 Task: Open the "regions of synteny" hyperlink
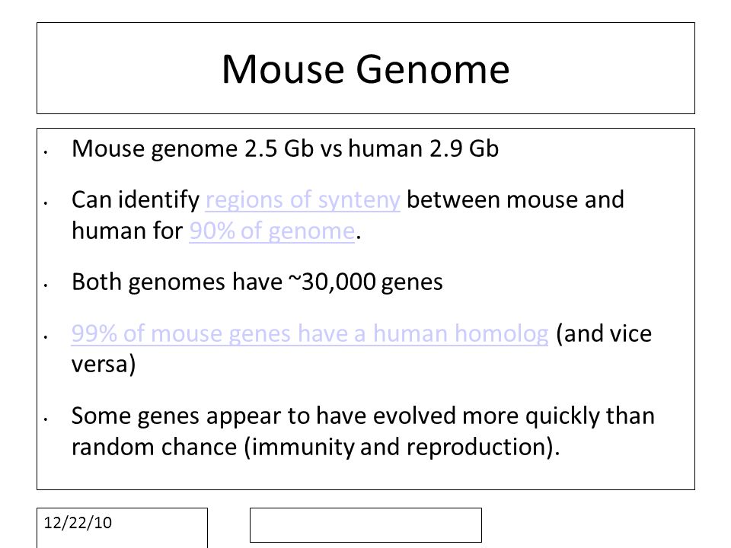pos(302,200)
